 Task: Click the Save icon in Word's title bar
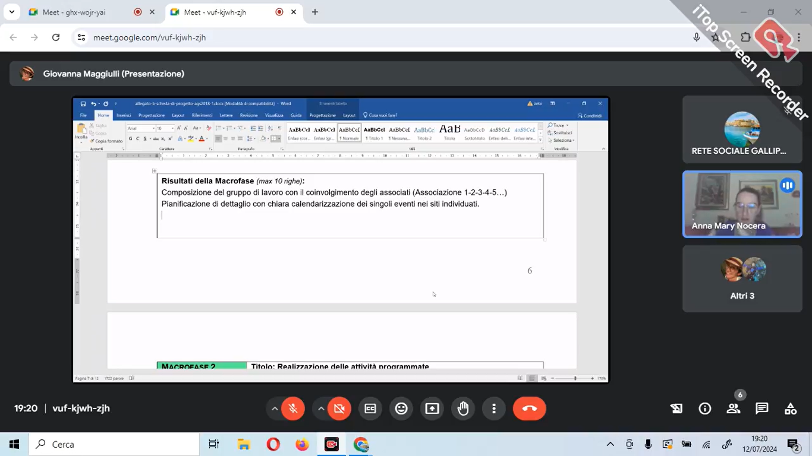tap(83, 103)
